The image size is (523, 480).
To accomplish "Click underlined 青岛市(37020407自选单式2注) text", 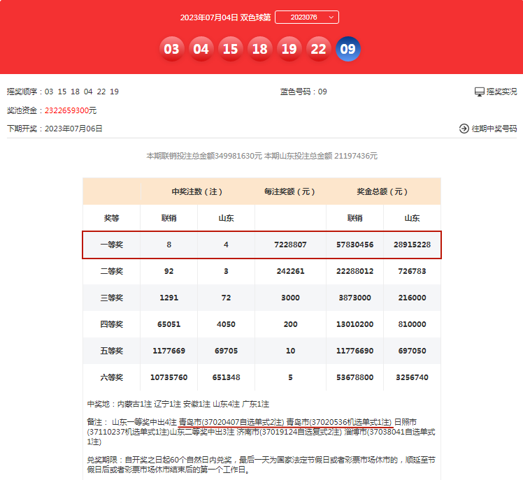I will (231, 422).
